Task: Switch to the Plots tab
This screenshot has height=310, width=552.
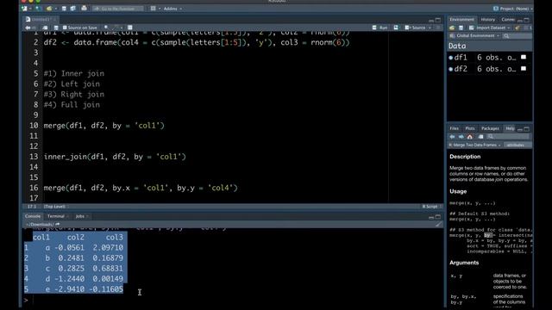Action: point(470,128)
